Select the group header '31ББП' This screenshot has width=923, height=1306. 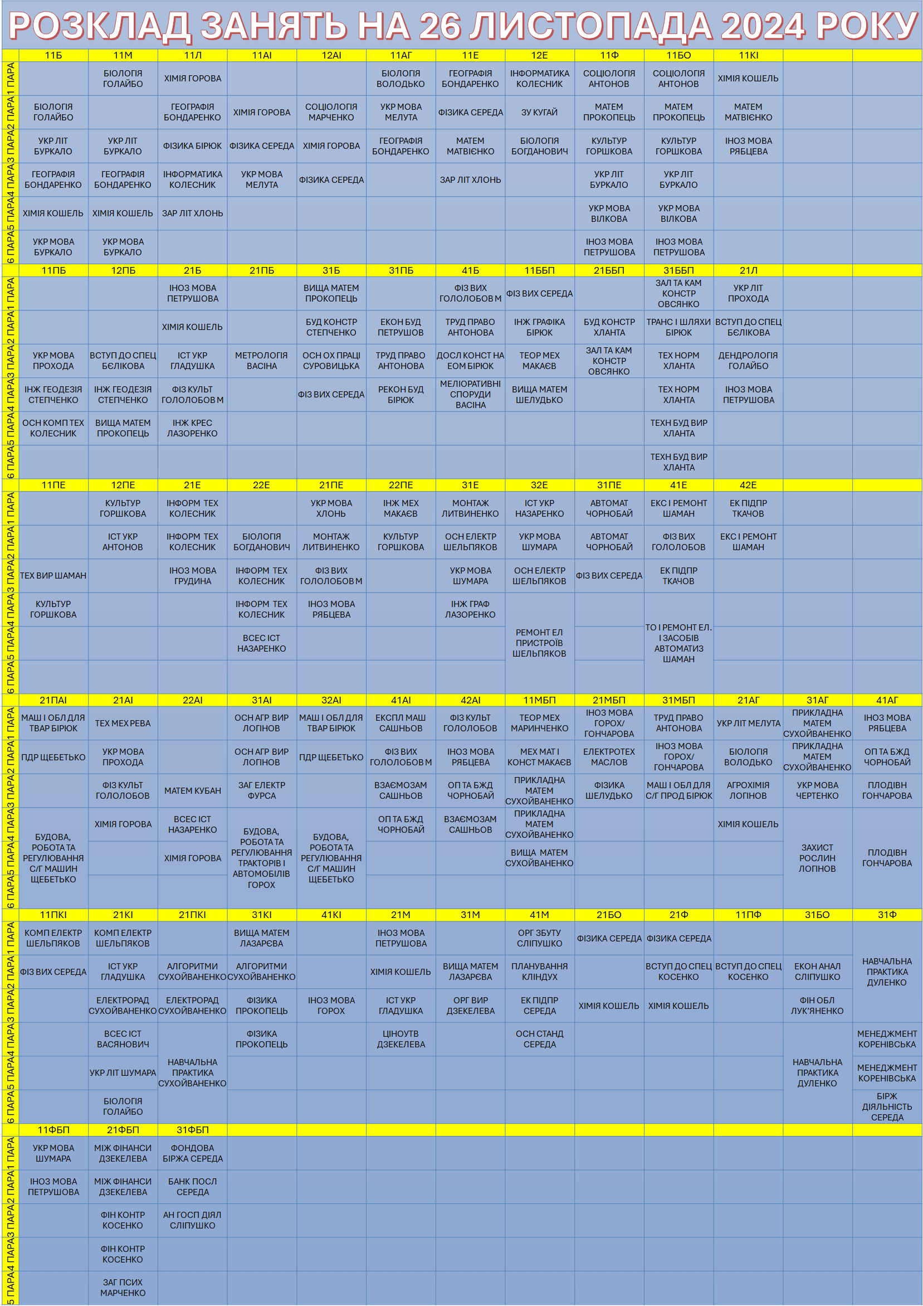[x=678, y=270]
